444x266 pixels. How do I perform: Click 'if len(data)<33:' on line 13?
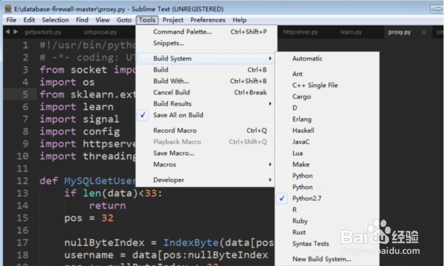(113, 194)
